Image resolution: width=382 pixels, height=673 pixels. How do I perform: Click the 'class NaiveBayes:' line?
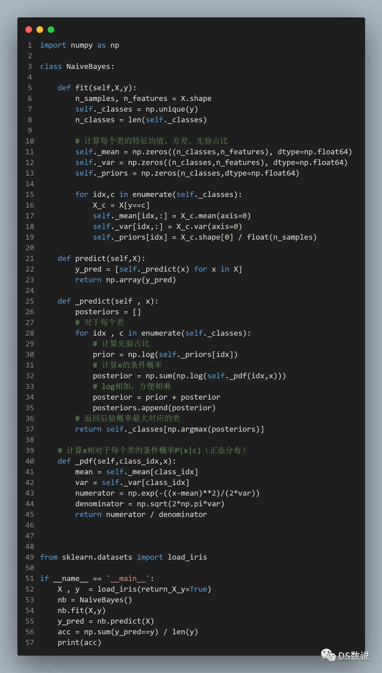click(77, 67)
